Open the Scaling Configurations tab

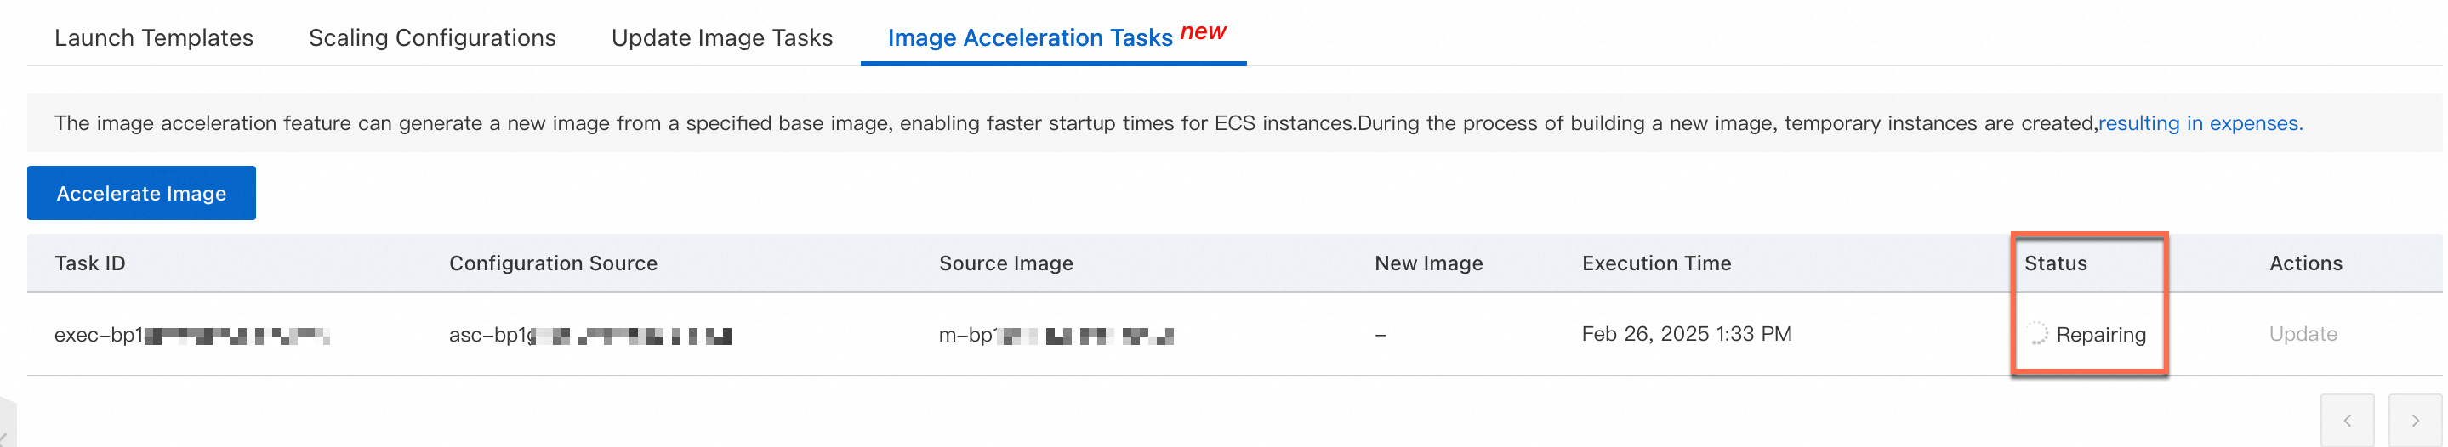tap(432, 38)
